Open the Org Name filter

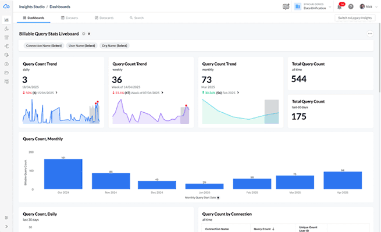pyautogui.click(x=114, y=46)
